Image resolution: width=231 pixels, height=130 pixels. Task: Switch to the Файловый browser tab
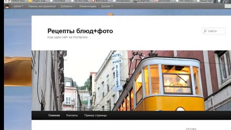click(101, 1)
